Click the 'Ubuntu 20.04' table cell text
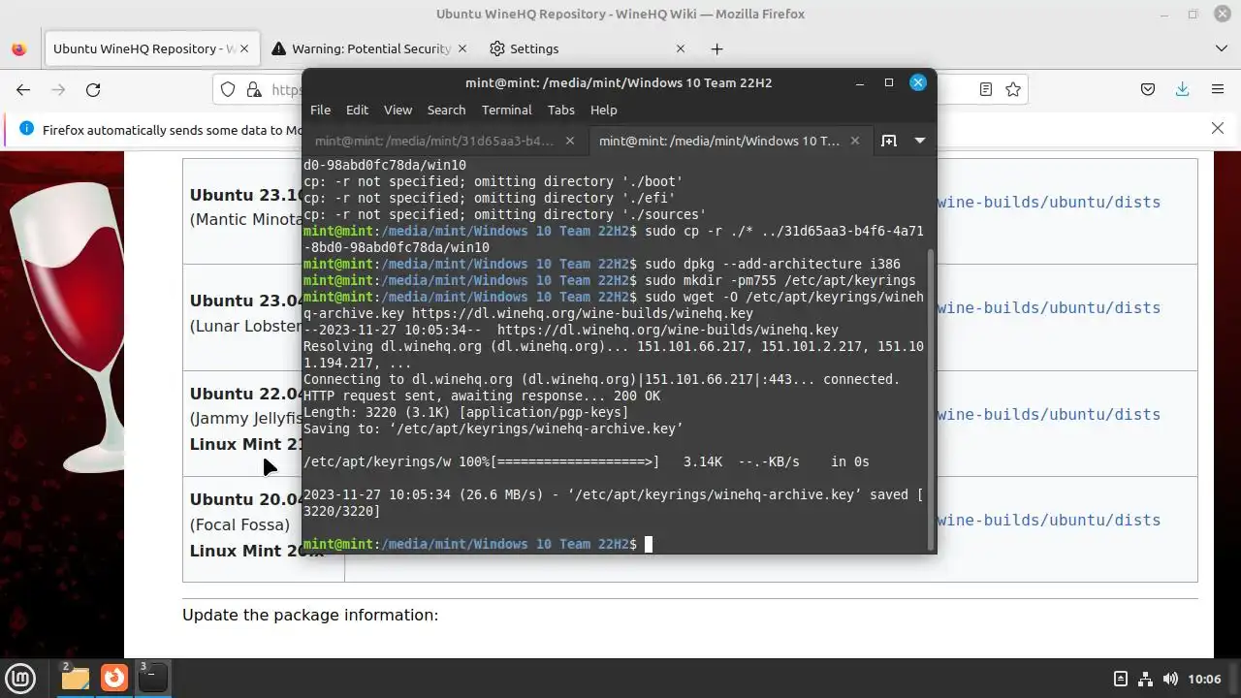 pos(246,499)
